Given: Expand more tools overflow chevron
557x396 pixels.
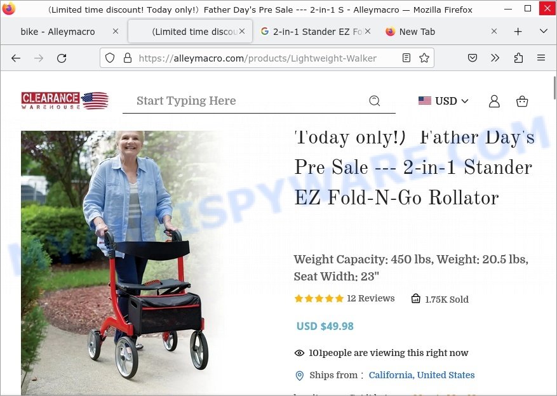Looking at the screenshot, I should pyautogui.click(x=495, y=58).
